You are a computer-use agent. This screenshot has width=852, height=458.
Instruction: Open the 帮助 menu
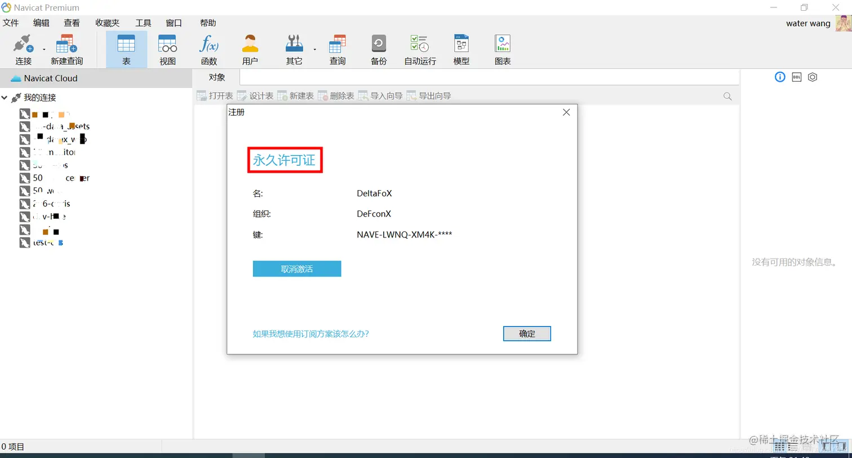click(x=208, y=23)
